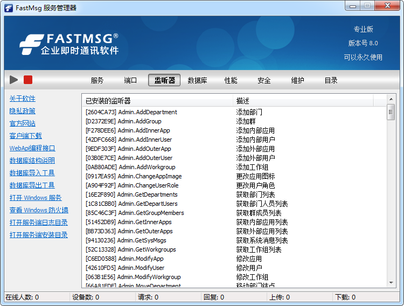Select the Admin.AddOuterUser listener row
Viewport: 404px width, 306px height.
[234, 158]
